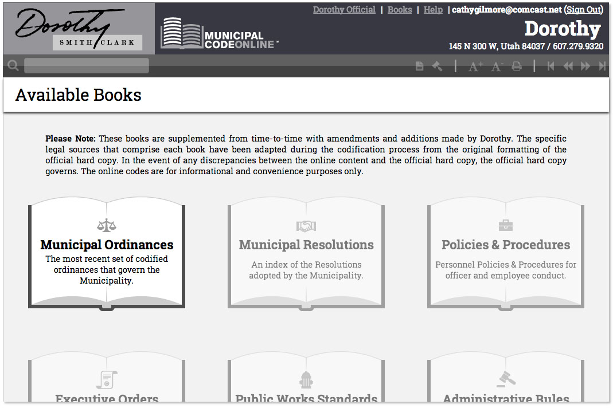Open the Books link in header
This screenshot has width=613, height=408.
click(x=400, y=10)
